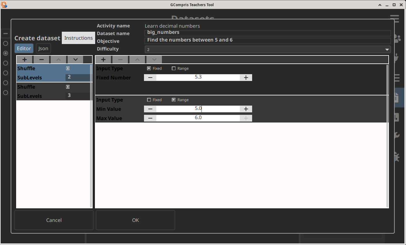Increase the Min Value with plus button
This screenshot has height=245, width=406.
(x=246, y=109)
